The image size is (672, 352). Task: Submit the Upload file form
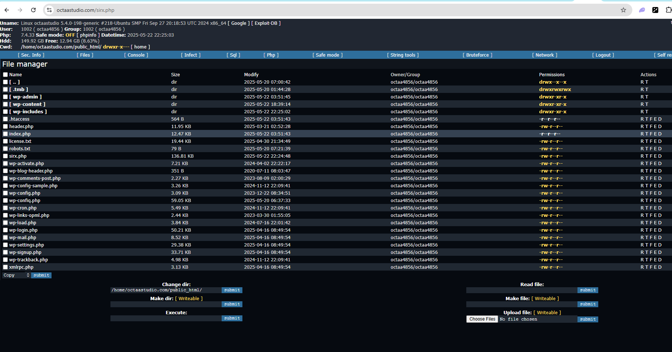point(588,319)
